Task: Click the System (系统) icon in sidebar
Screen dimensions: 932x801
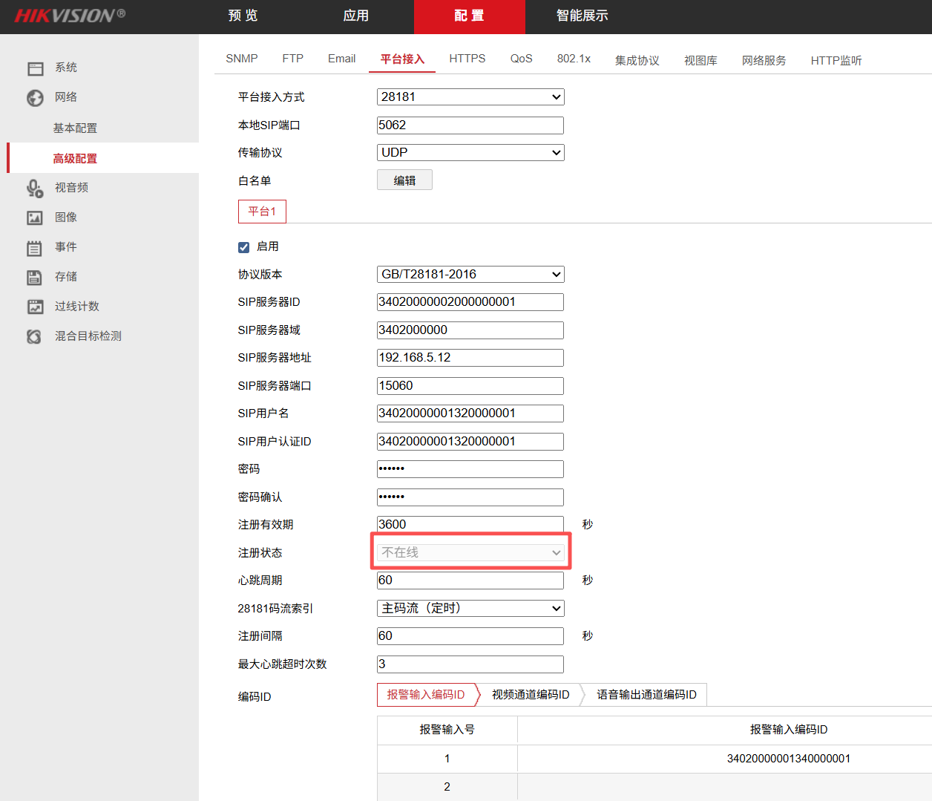Action: click(x=35, y=68)
